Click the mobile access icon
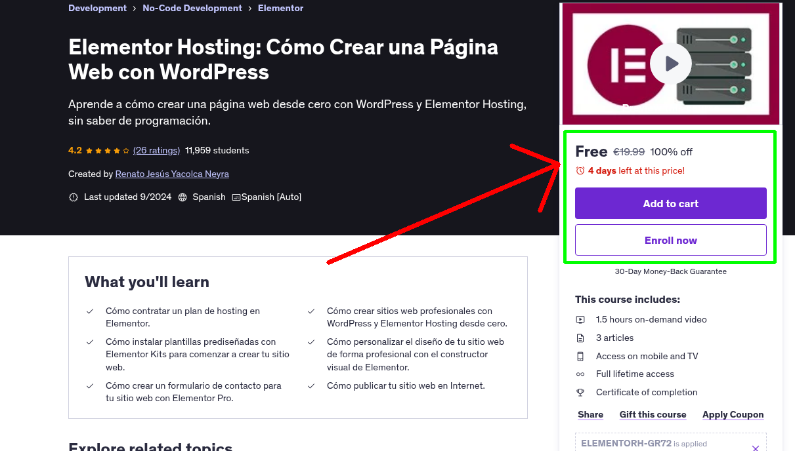The height and width of the screenshot is (451, 795). (580, 356)
